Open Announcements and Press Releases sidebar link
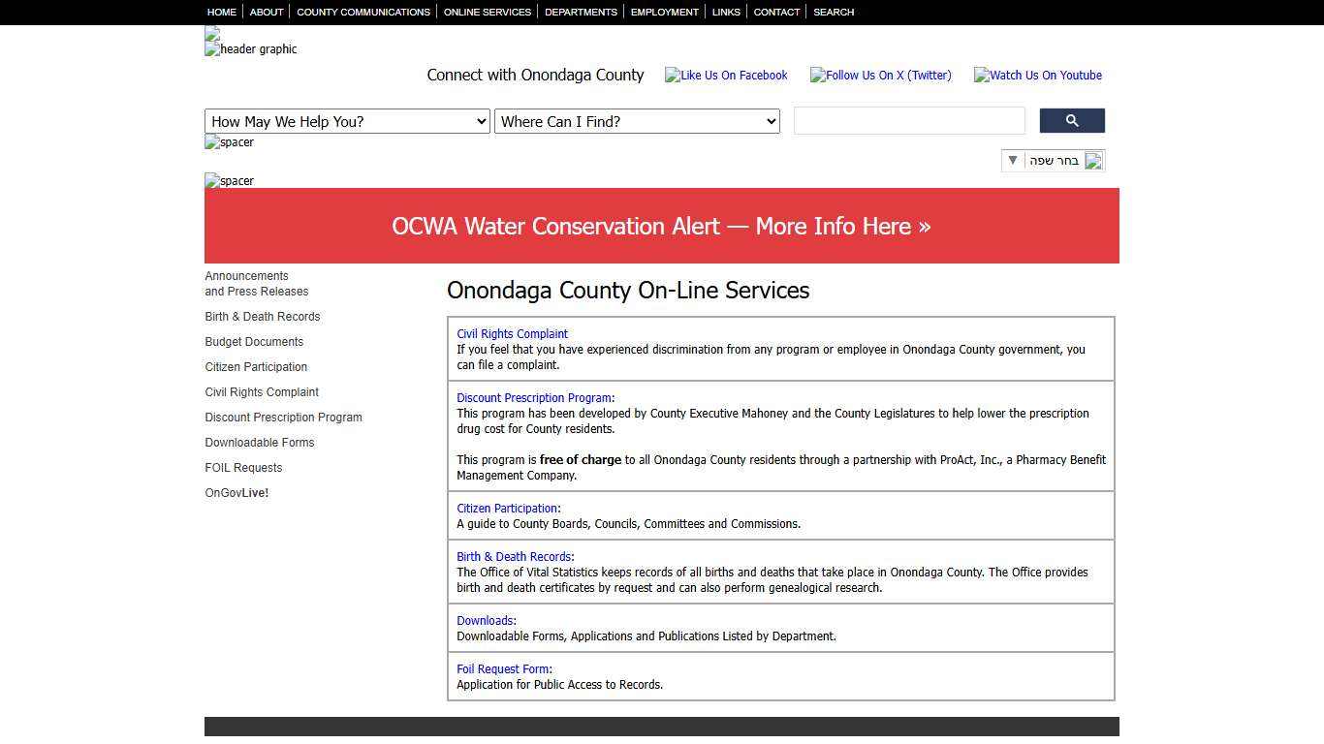Image resolution: width=1324 pixels, height=744 pixels. [256, 284]
